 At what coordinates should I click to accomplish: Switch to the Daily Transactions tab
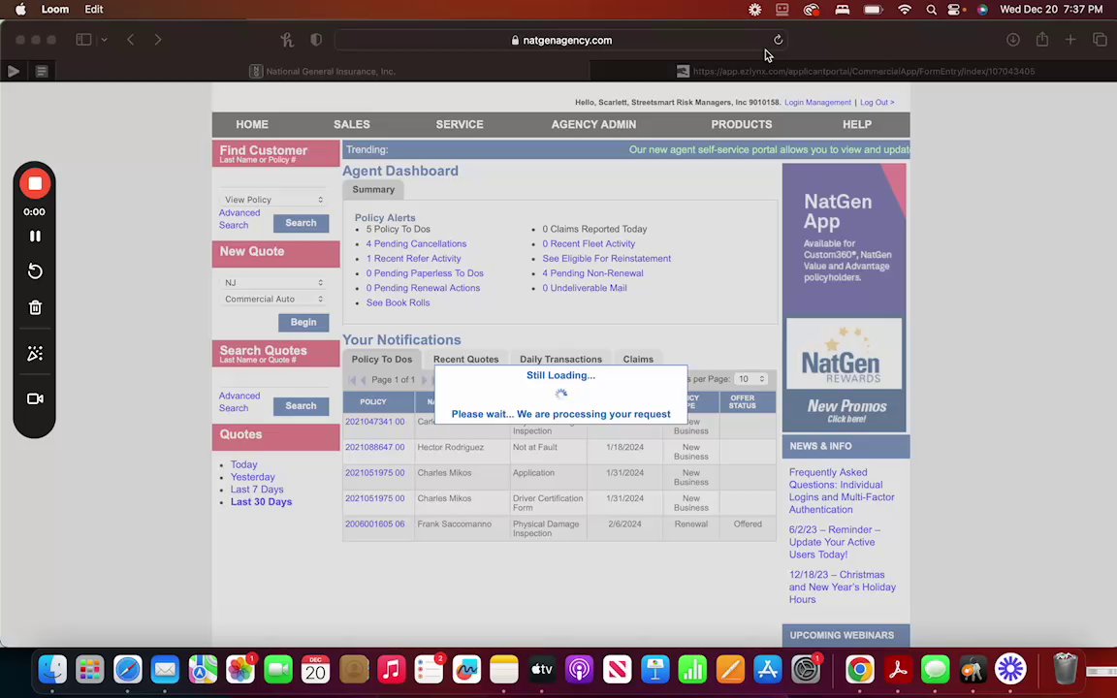[x=560, y=359]
